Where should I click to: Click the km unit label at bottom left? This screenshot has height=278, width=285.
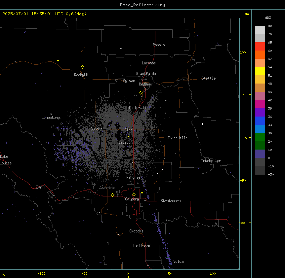point(5,274)
